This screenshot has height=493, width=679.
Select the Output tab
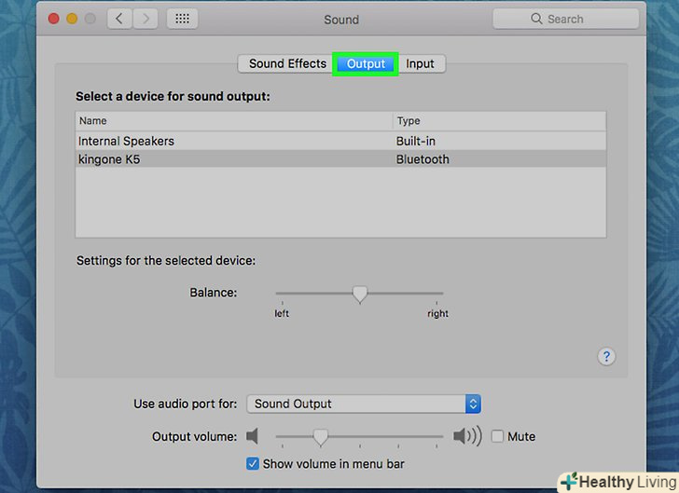click(x=366, y=64)
